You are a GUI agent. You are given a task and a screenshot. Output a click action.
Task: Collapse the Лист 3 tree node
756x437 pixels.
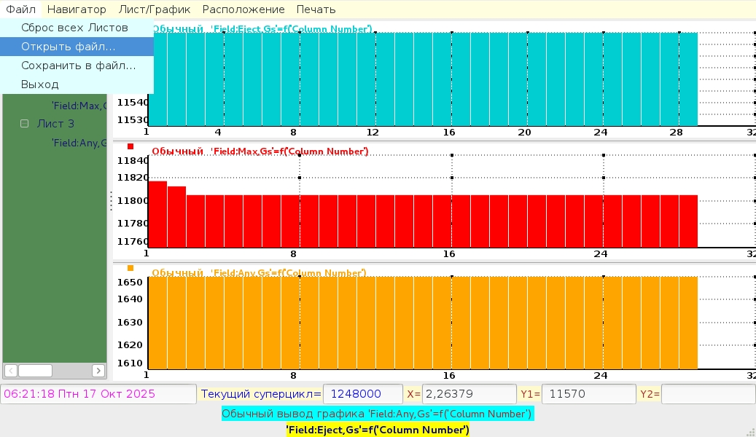pyautogui.click(x=24, y=124)
